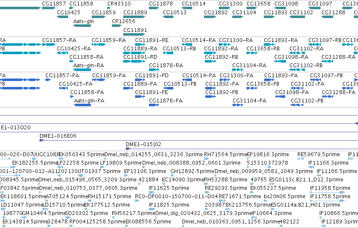Select protein CG10425-PA
The image size is (358, 228).
(76, 84)
